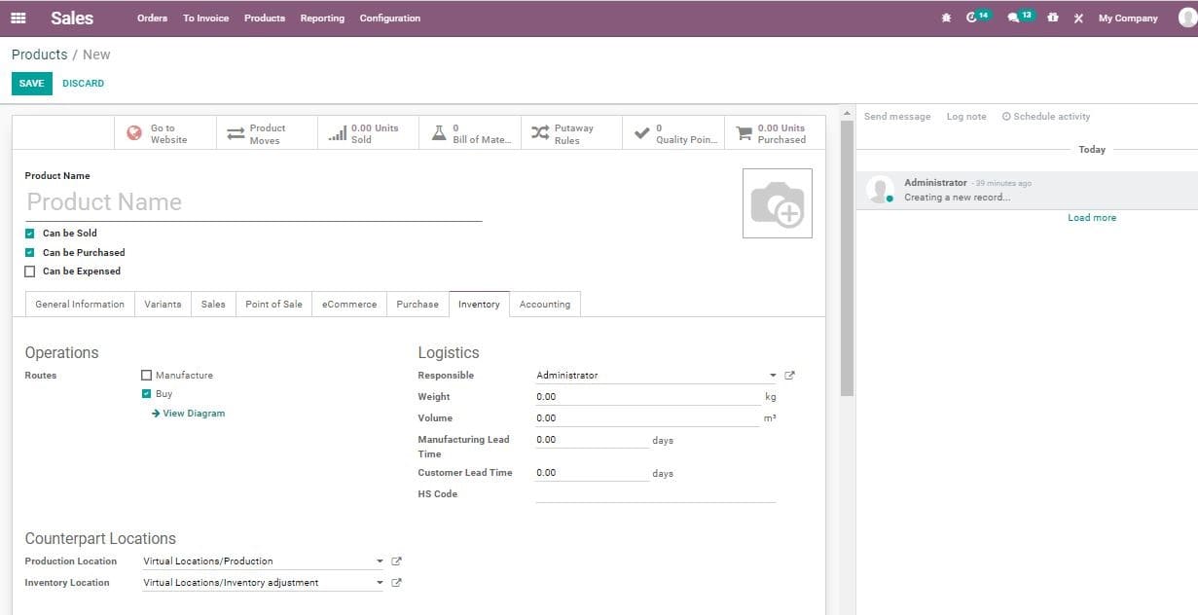Switch to the Accounting tab
1198x615 pixels.
[545, 304]
